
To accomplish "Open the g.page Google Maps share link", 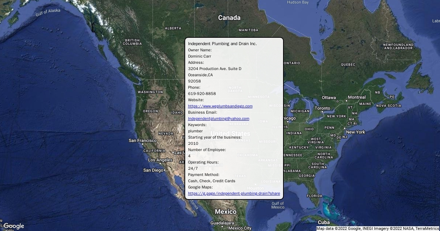I will pos(234,193).
